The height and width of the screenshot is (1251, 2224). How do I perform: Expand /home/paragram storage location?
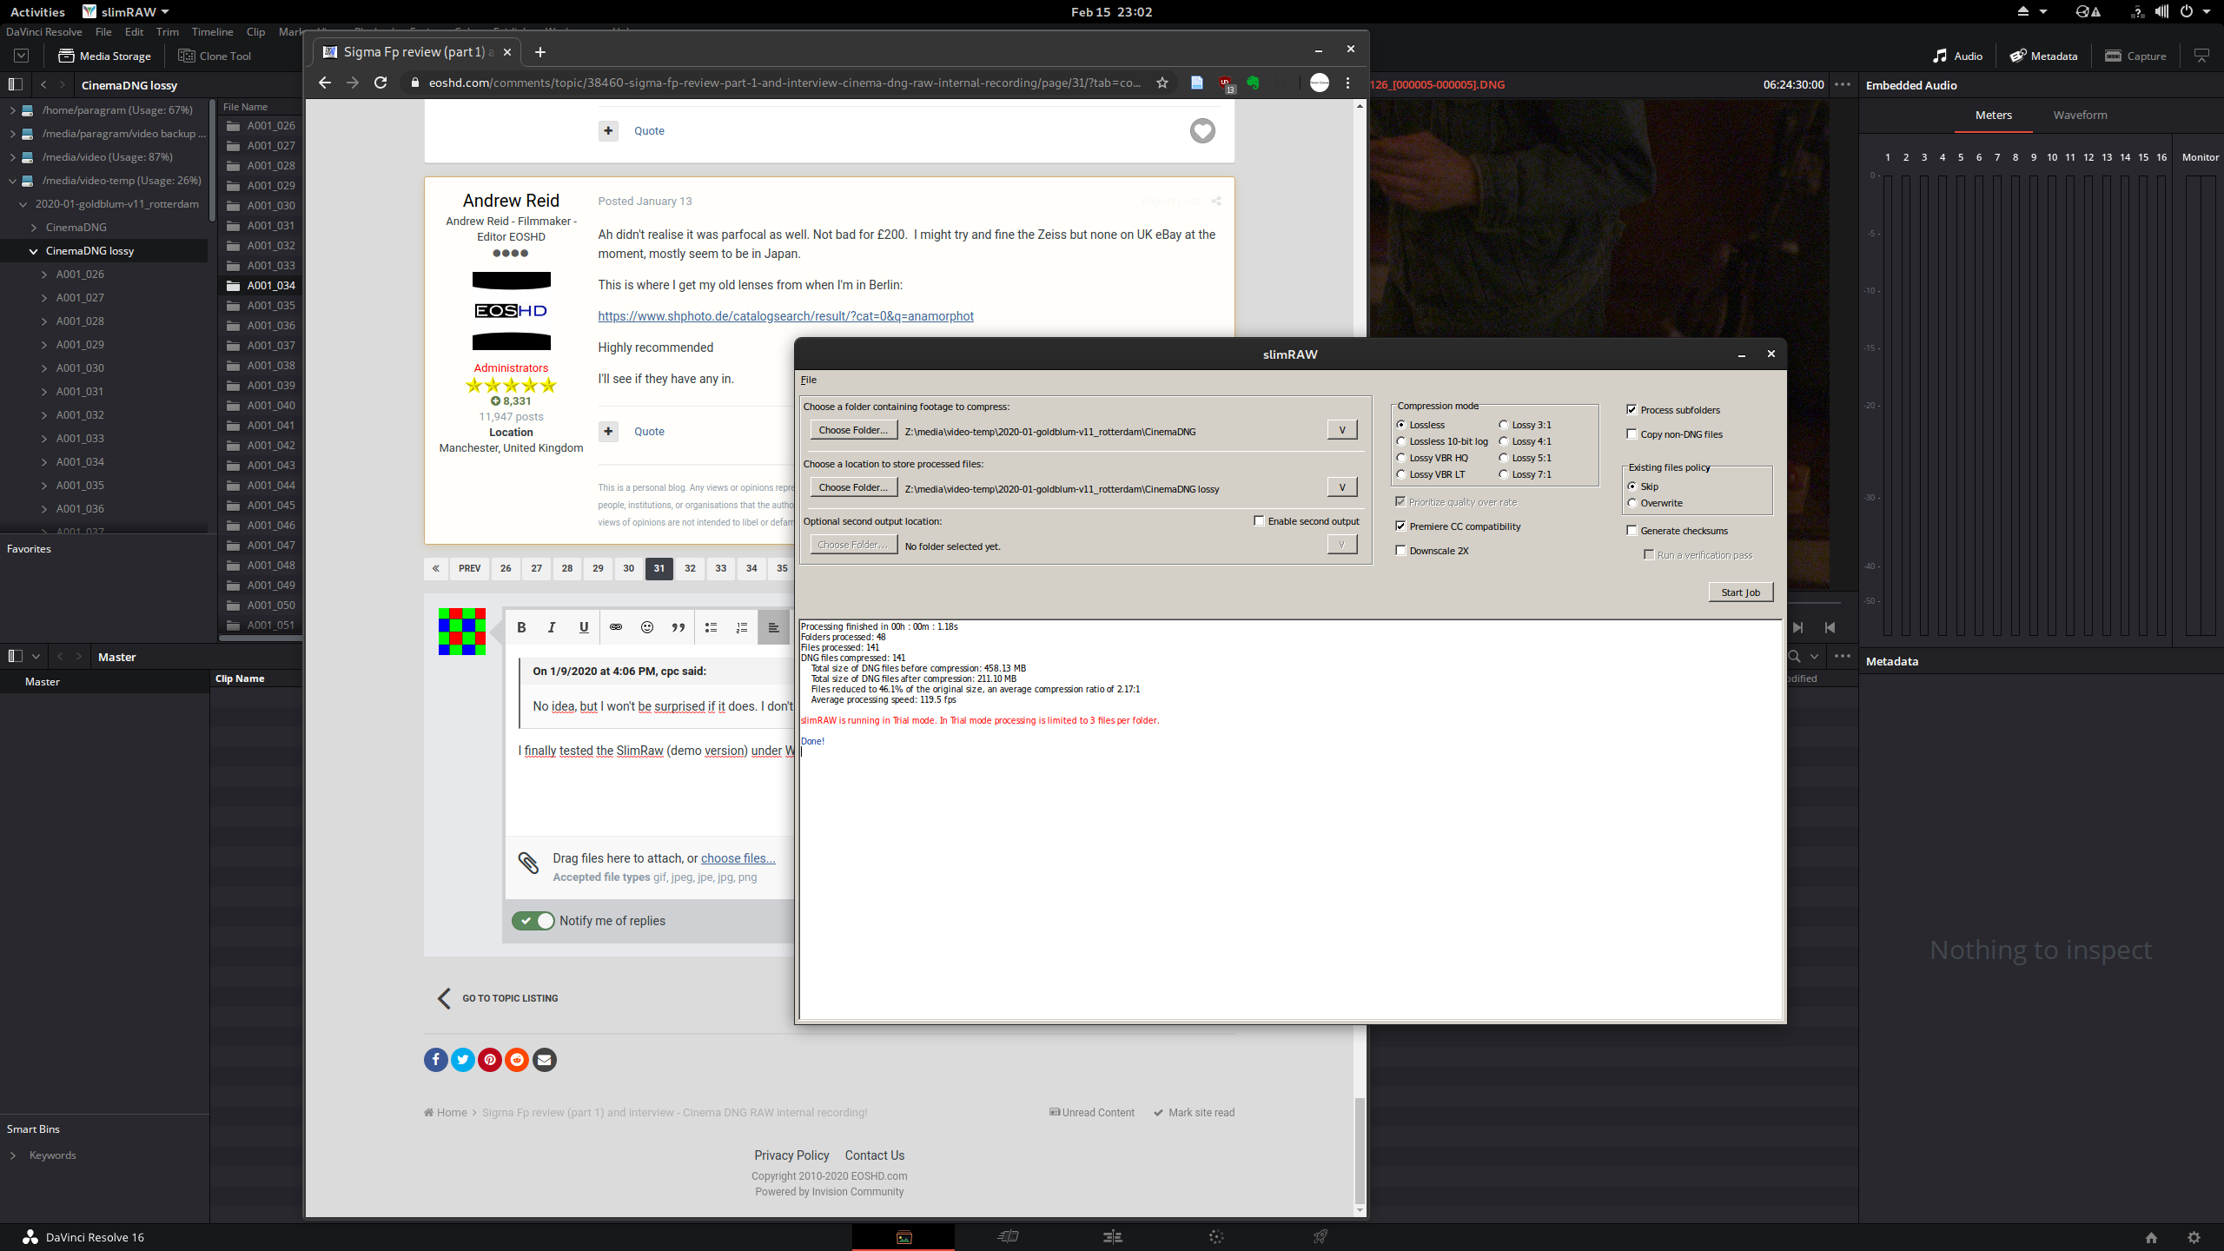pos(13,110)
